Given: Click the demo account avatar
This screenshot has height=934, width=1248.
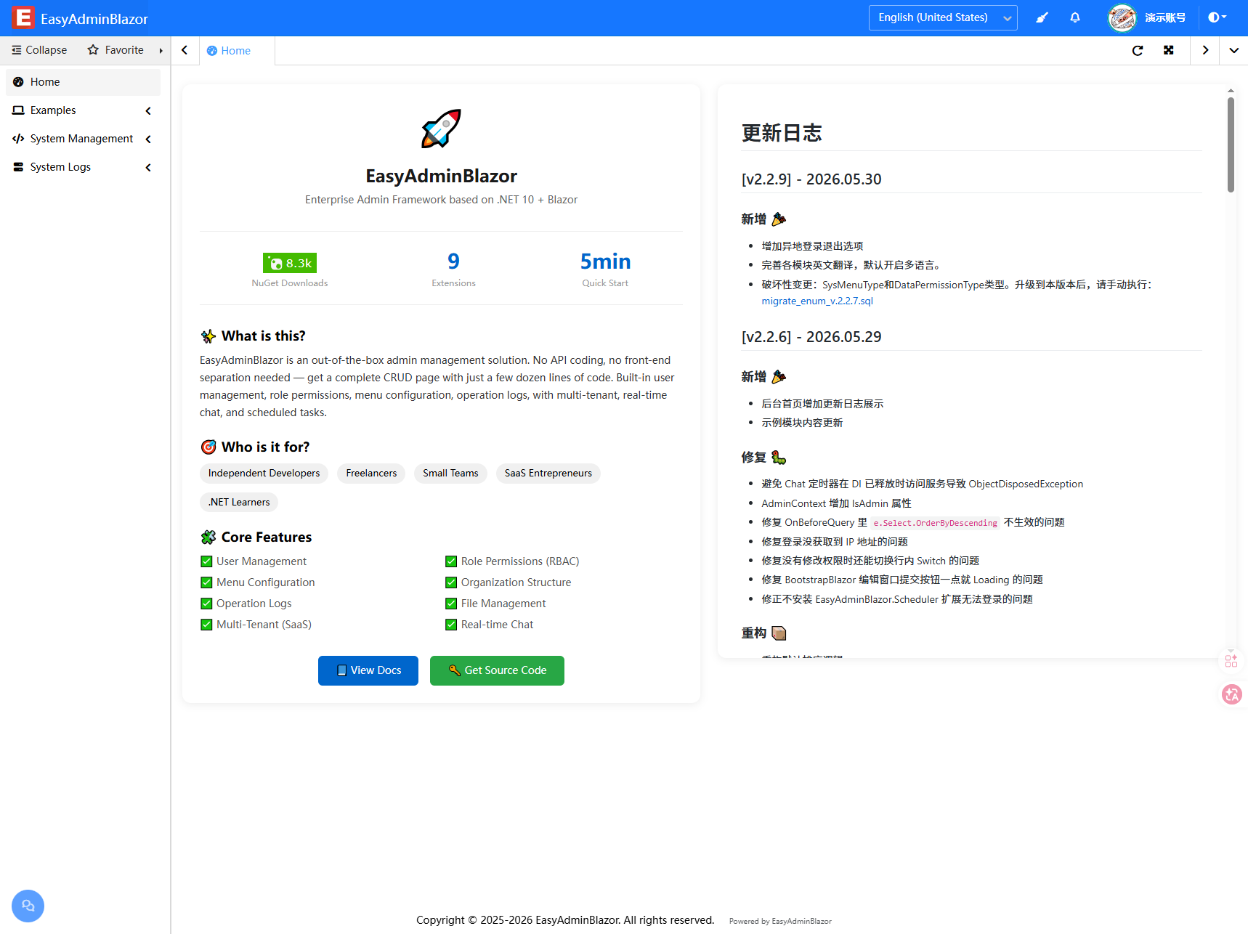Looking at the screenshot, I should pos(1122,17).
